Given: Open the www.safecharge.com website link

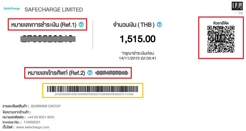Looking at the screenshot, I should click(x=33, y=127).
